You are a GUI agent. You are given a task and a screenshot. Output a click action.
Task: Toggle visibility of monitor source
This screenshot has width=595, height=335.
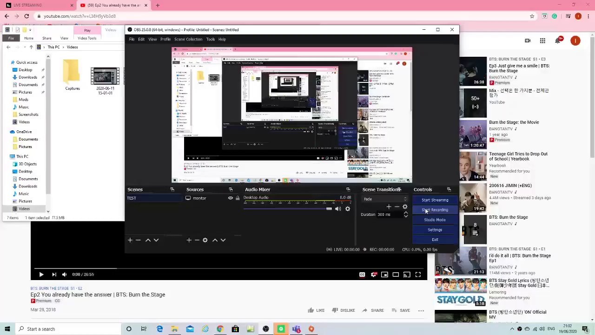(x=230, y=198)
